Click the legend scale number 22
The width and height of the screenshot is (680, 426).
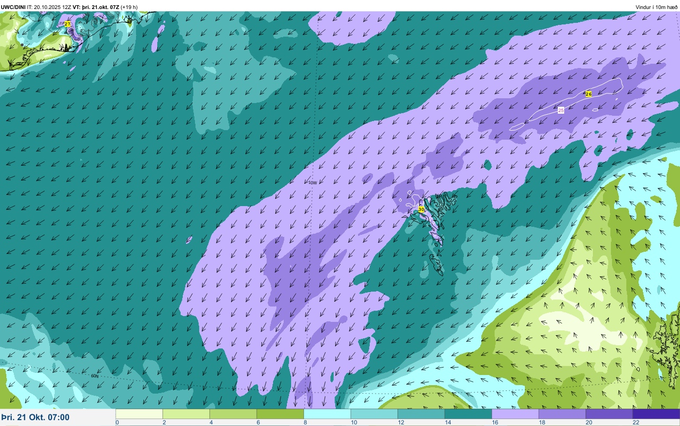(x=635, y=422)
